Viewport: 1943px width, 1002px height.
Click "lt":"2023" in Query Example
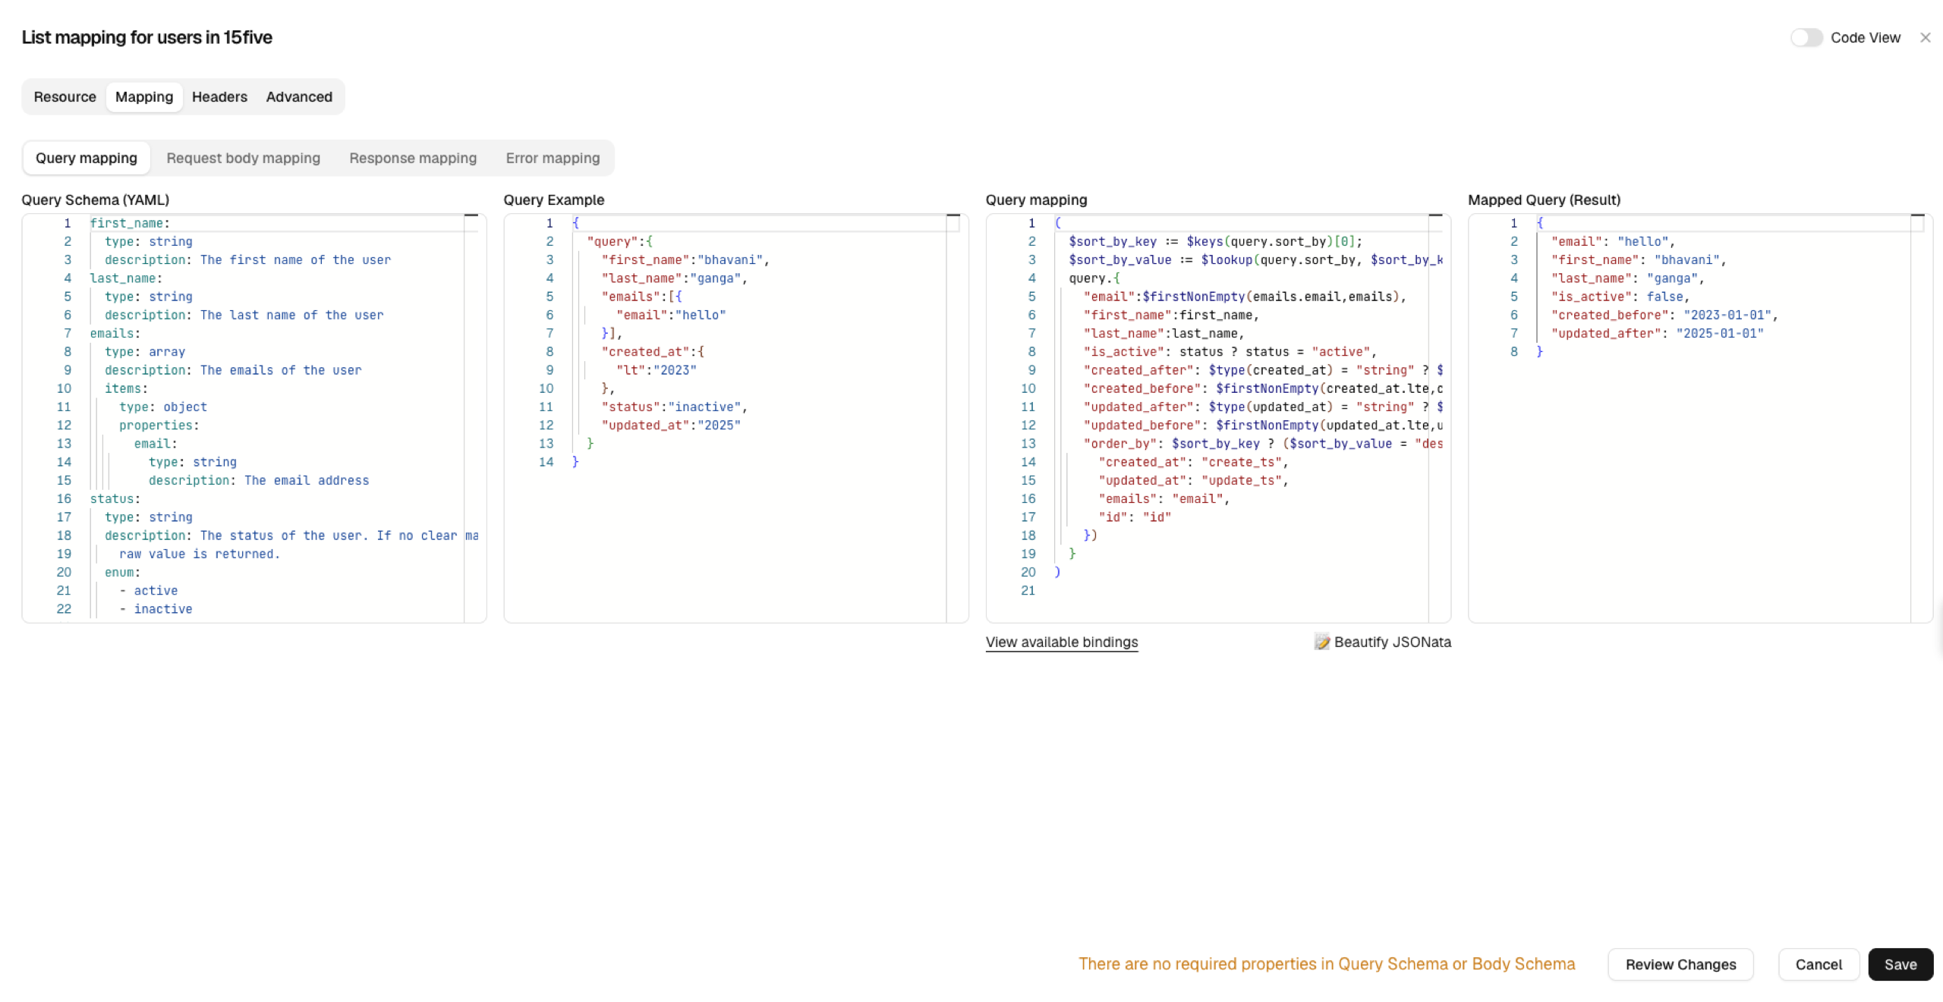coord(656,370)
